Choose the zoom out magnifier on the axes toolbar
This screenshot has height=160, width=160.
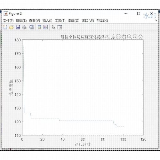pos(135,37)
